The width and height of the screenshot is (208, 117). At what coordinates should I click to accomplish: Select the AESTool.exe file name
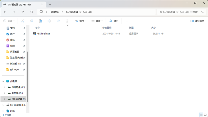(43, 34)
